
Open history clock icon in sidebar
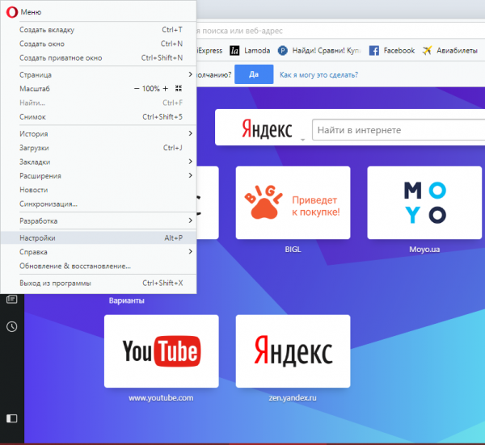point(12,326)
